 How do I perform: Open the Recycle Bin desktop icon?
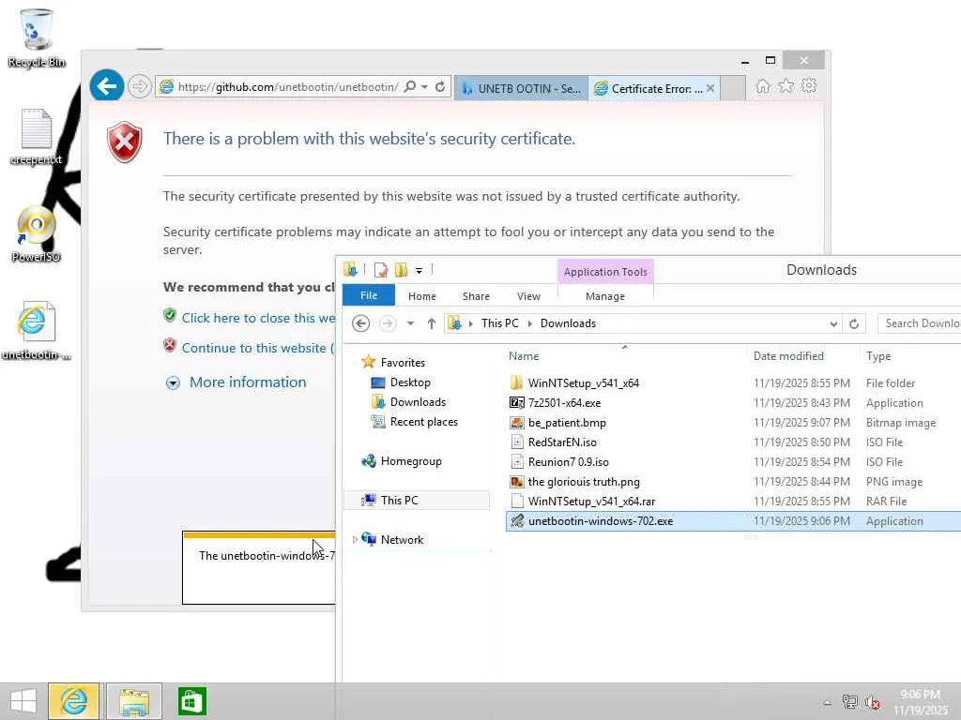[37, 37]
